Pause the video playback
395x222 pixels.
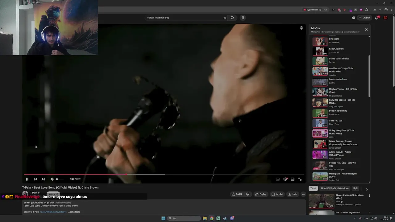point(27,179)
